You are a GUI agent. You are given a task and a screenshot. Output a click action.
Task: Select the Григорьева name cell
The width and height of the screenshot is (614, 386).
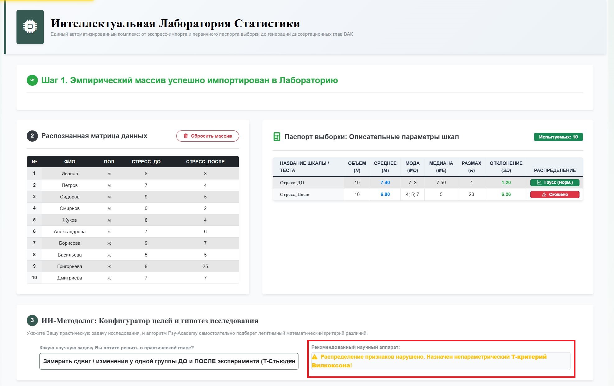click(x=70, y=266)
